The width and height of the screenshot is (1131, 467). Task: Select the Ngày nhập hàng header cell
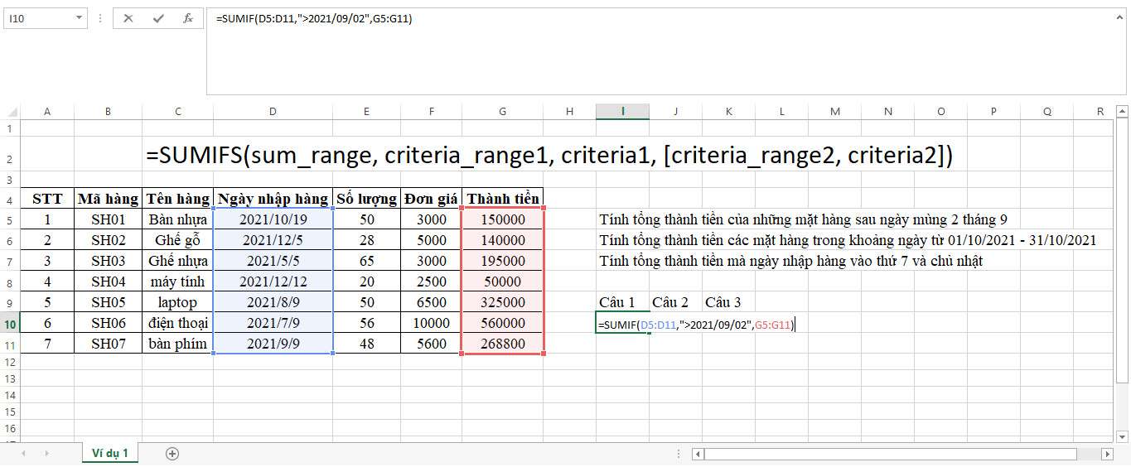pos(273,199)
